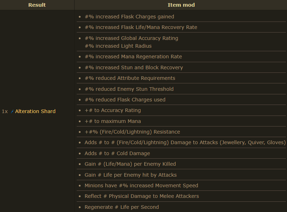
Task: Click the reduced Enemy Stun Threshold mod
Action: [x=129, y=89]
